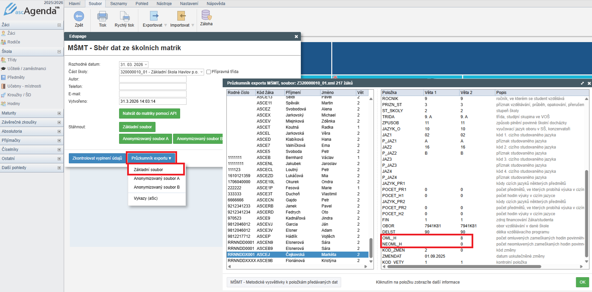Collapse the Žáci sidebar section
Screen dimensions: 592x292
[59, 25]
